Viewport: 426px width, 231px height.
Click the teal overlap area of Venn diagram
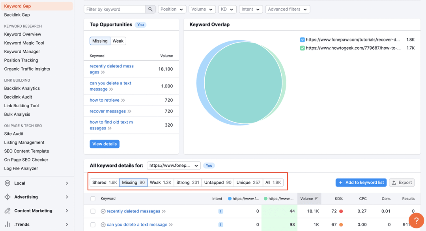point(243,83)
